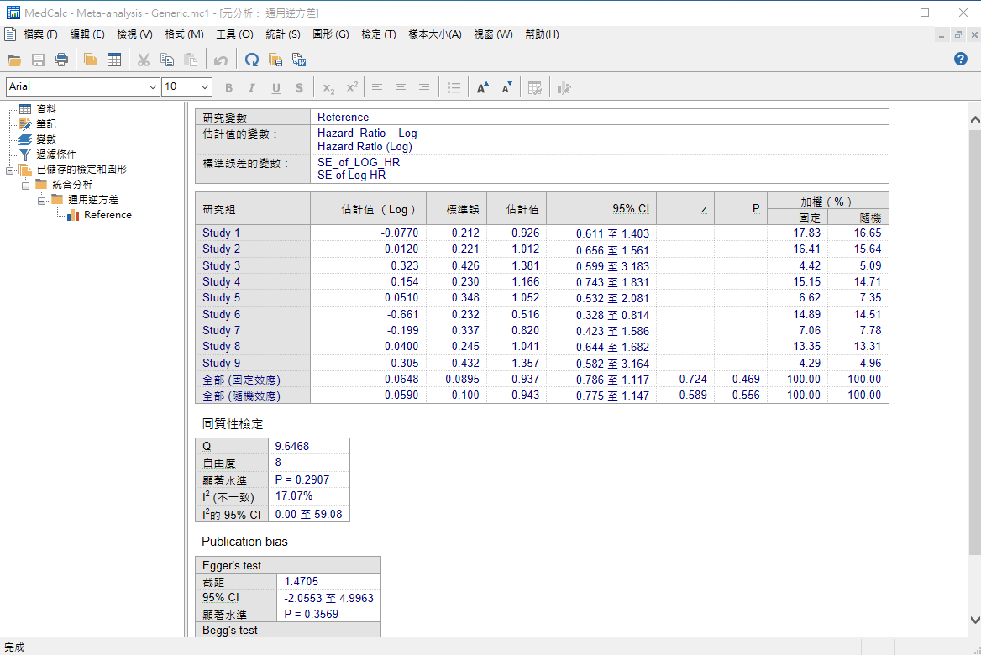Click the blue Recalculate refresh icon
The width and height of the screenshot is (981, 655).
tap(251, 60)
